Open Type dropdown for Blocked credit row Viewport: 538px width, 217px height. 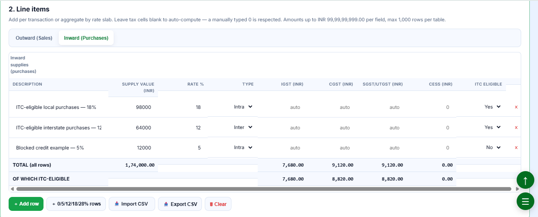(x=243, y=147)
